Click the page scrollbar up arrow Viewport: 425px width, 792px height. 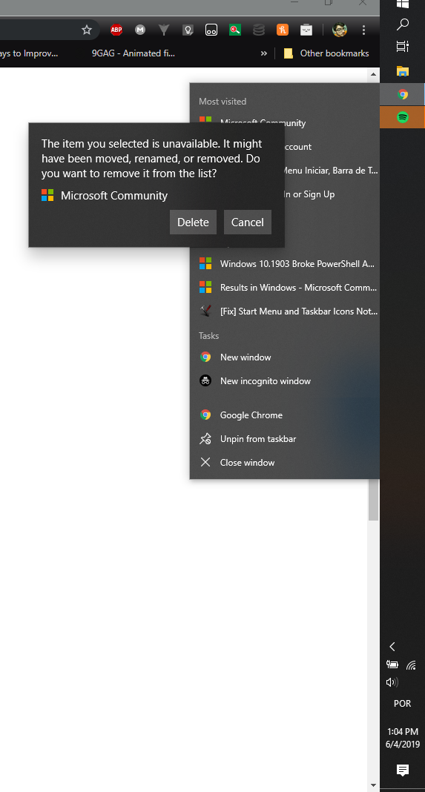(x=374, y=74)
